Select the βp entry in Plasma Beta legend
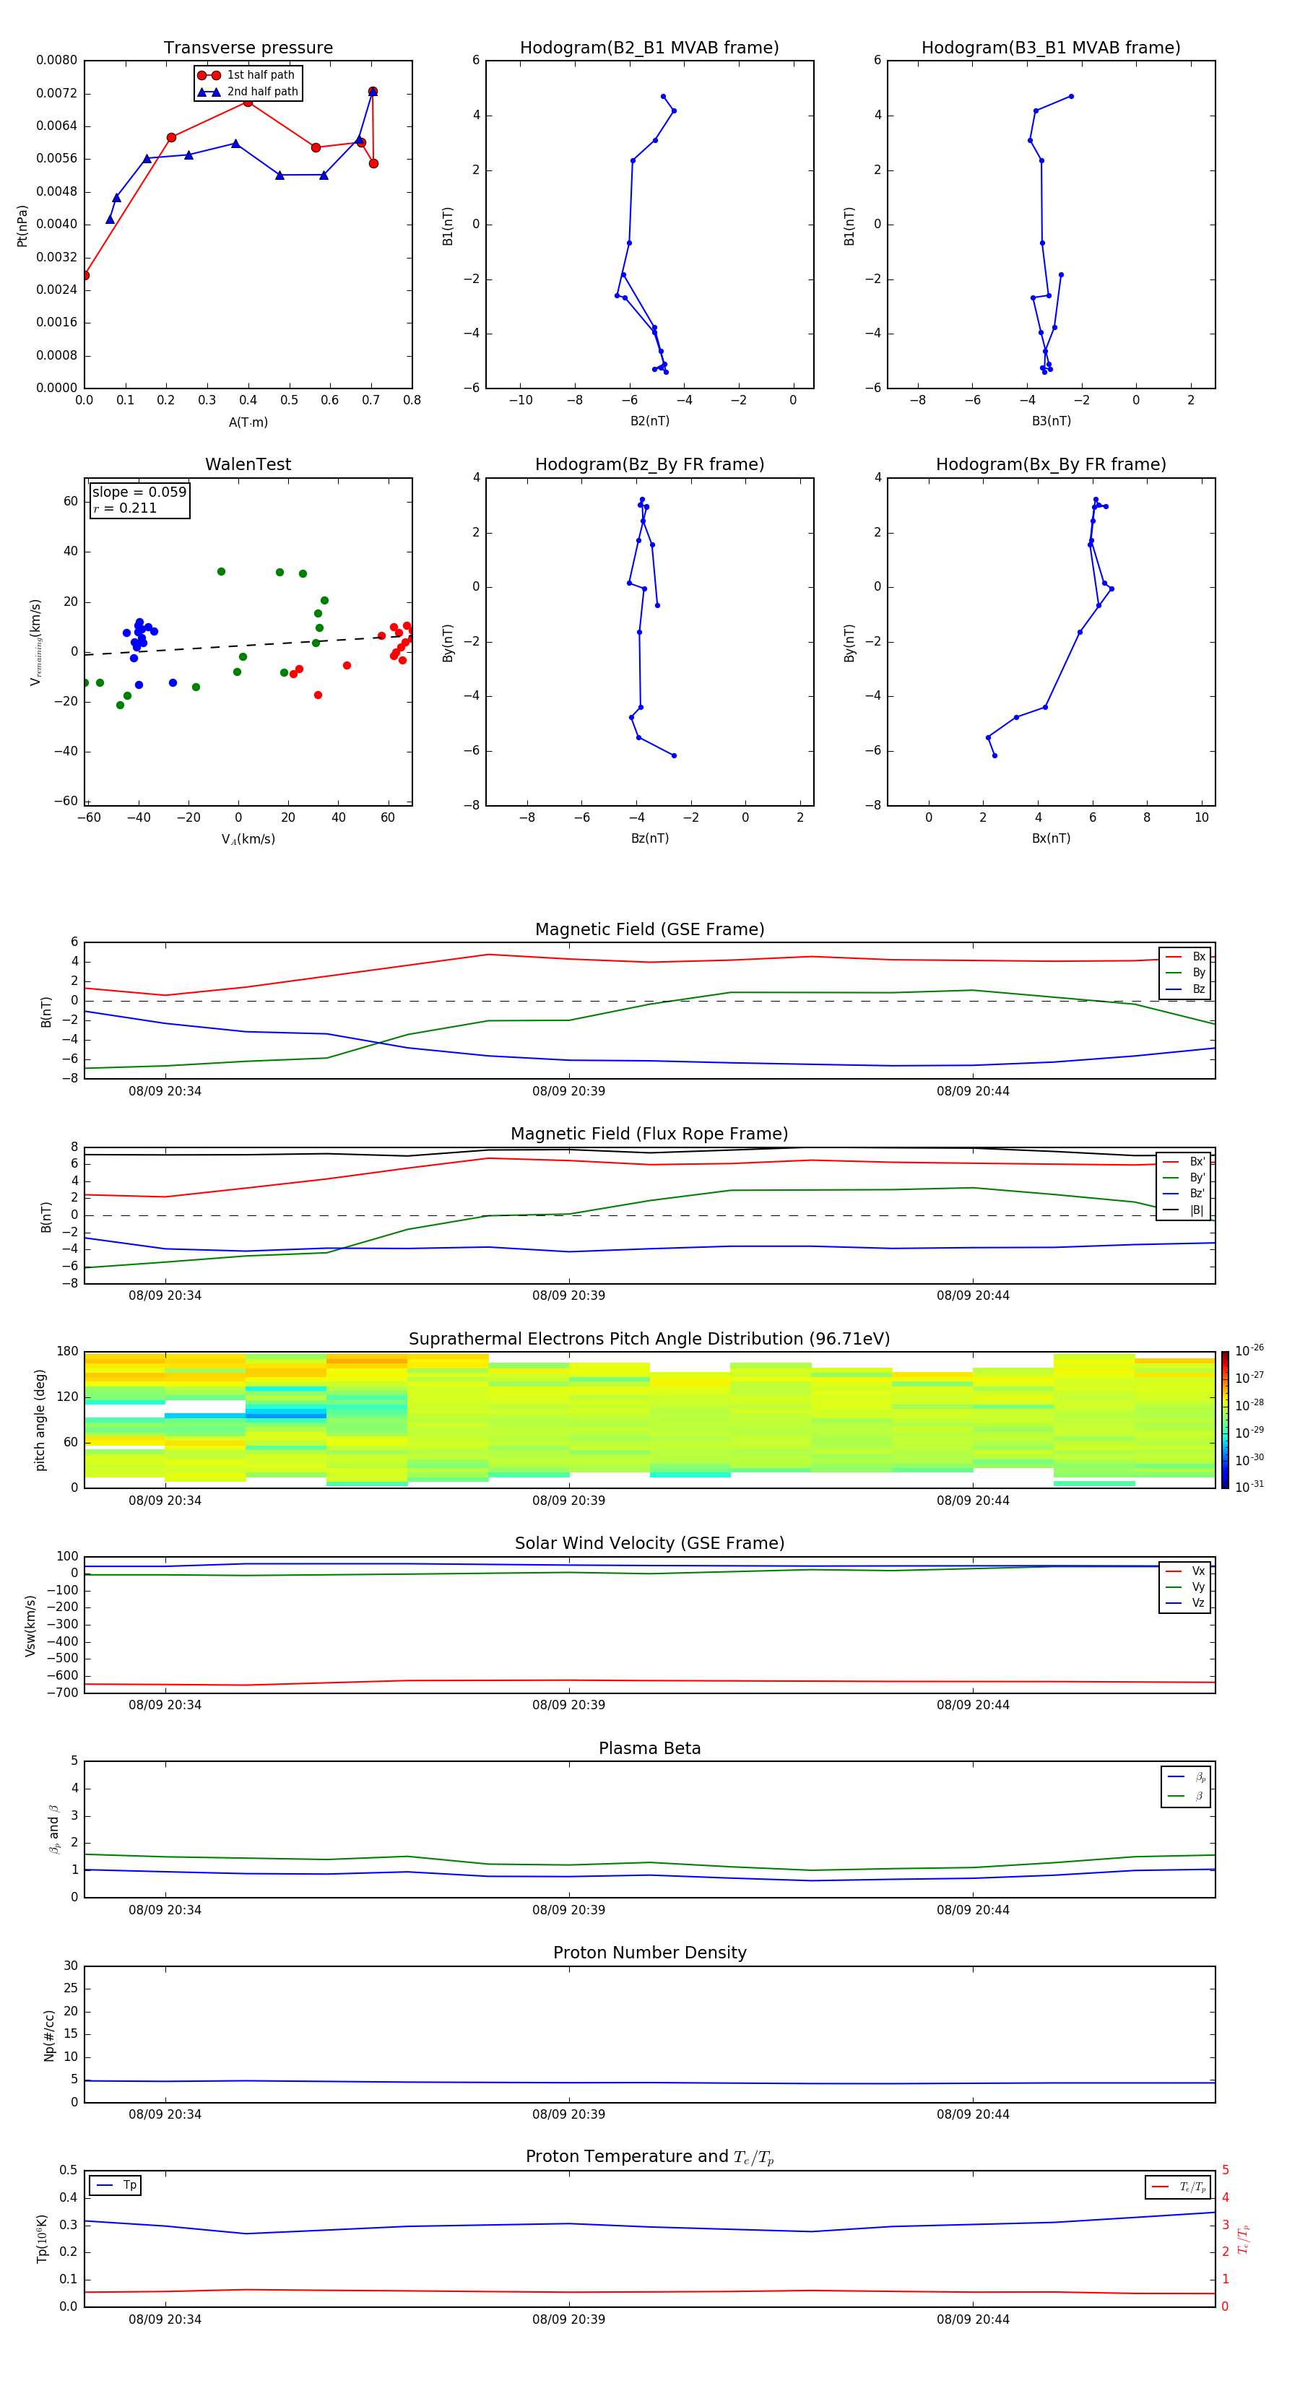1300x2383 pixels. (1186, 1777)
